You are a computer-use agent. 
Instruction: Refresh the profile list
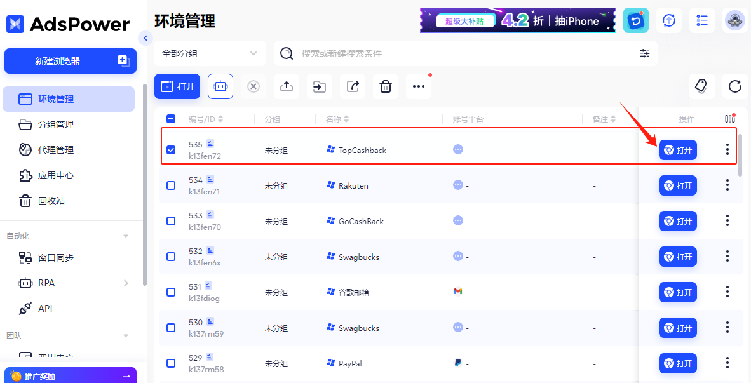[734, 86]
